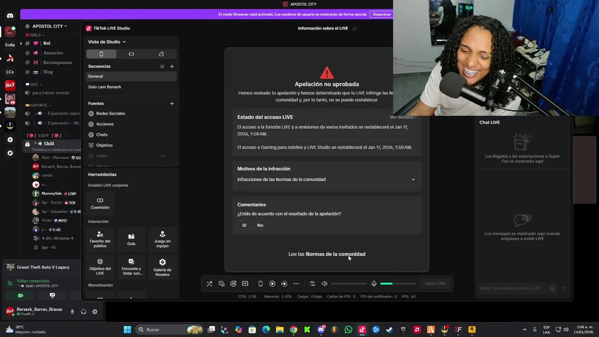Image resolution: width=599 pixels, height=337 pixels.
Task: Click the Sí feedback button
Action: click(244, 225)
